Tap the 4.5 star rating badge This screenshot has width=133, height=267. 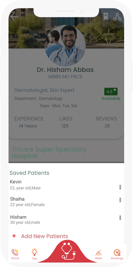coord(111,92)
